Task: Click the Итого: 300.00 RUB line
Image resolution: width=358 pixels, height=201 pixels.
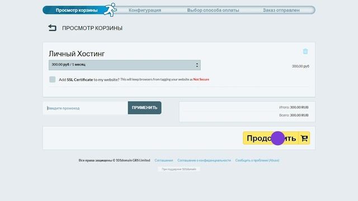Action: coord(294,107)
